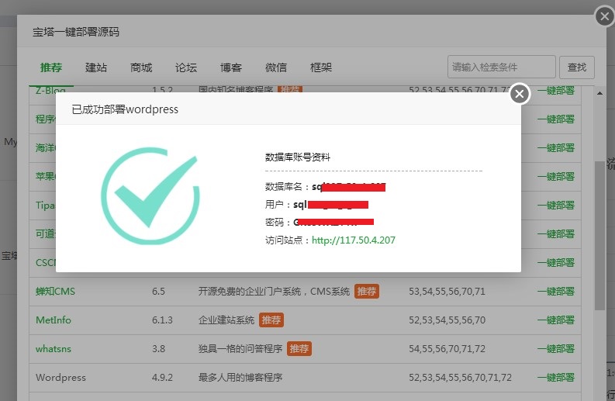This screenshot has width=615, height=401.
Task: Deploy whatsns with its 一键部署 link
Action: [555, 349]
